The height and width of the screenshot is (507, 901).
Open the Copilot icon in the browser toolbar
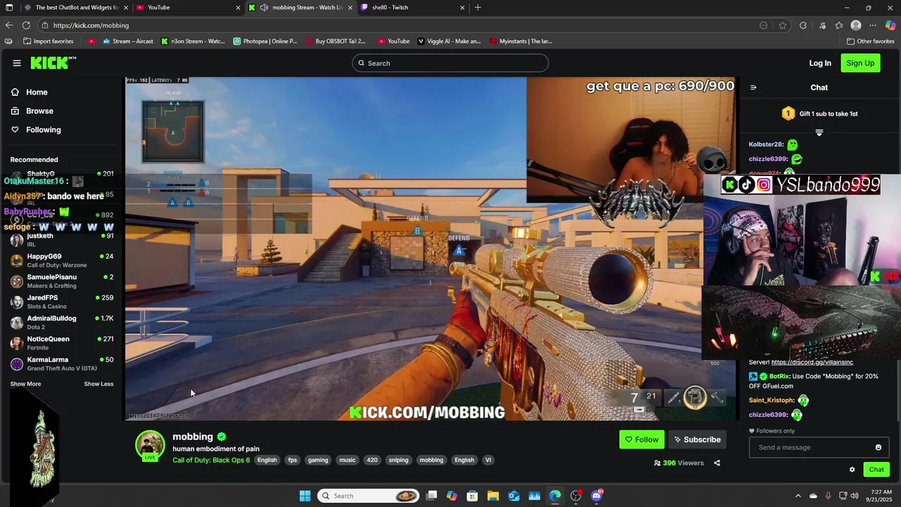(890, 25)
